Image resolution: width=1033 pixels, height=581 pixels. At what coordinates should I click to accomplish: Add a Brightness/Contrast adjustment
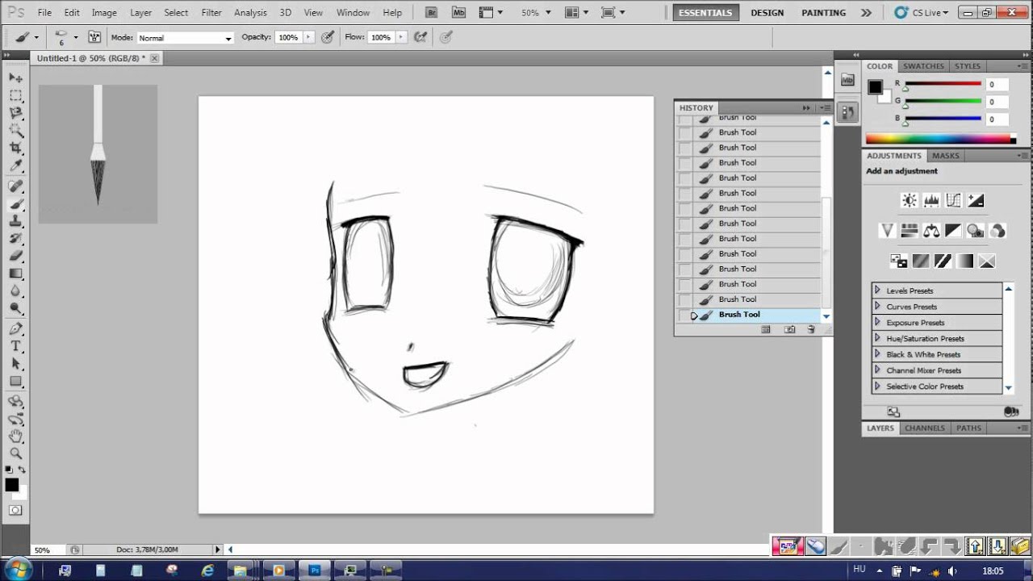pyautogui.click(x=910, y=200)
